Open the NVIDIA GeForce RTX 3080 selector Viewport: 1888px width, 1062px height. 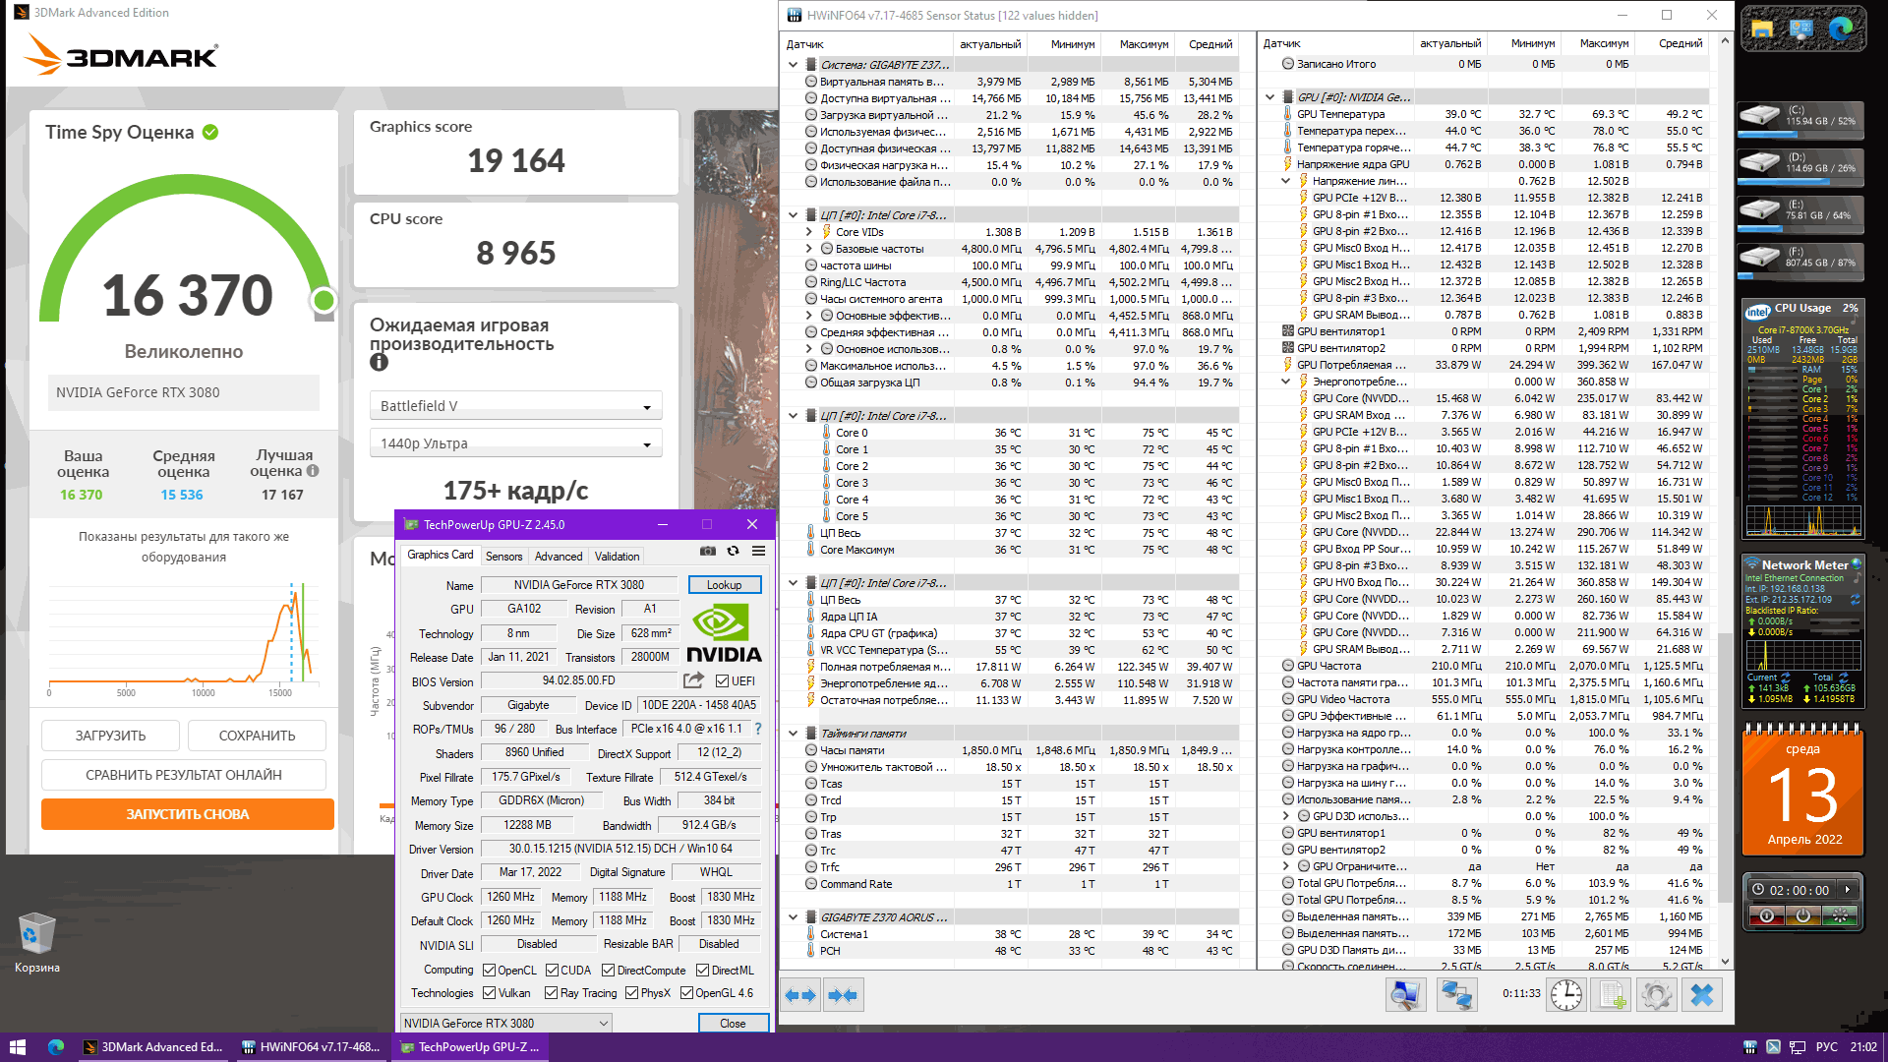tap(505, 1024)
